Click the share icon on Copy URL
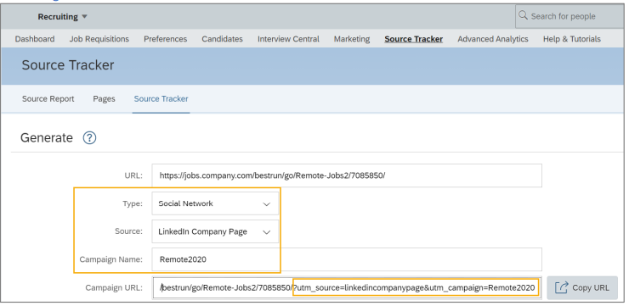The width and height of the screenshot is (629, 306). tap(562, 287)
